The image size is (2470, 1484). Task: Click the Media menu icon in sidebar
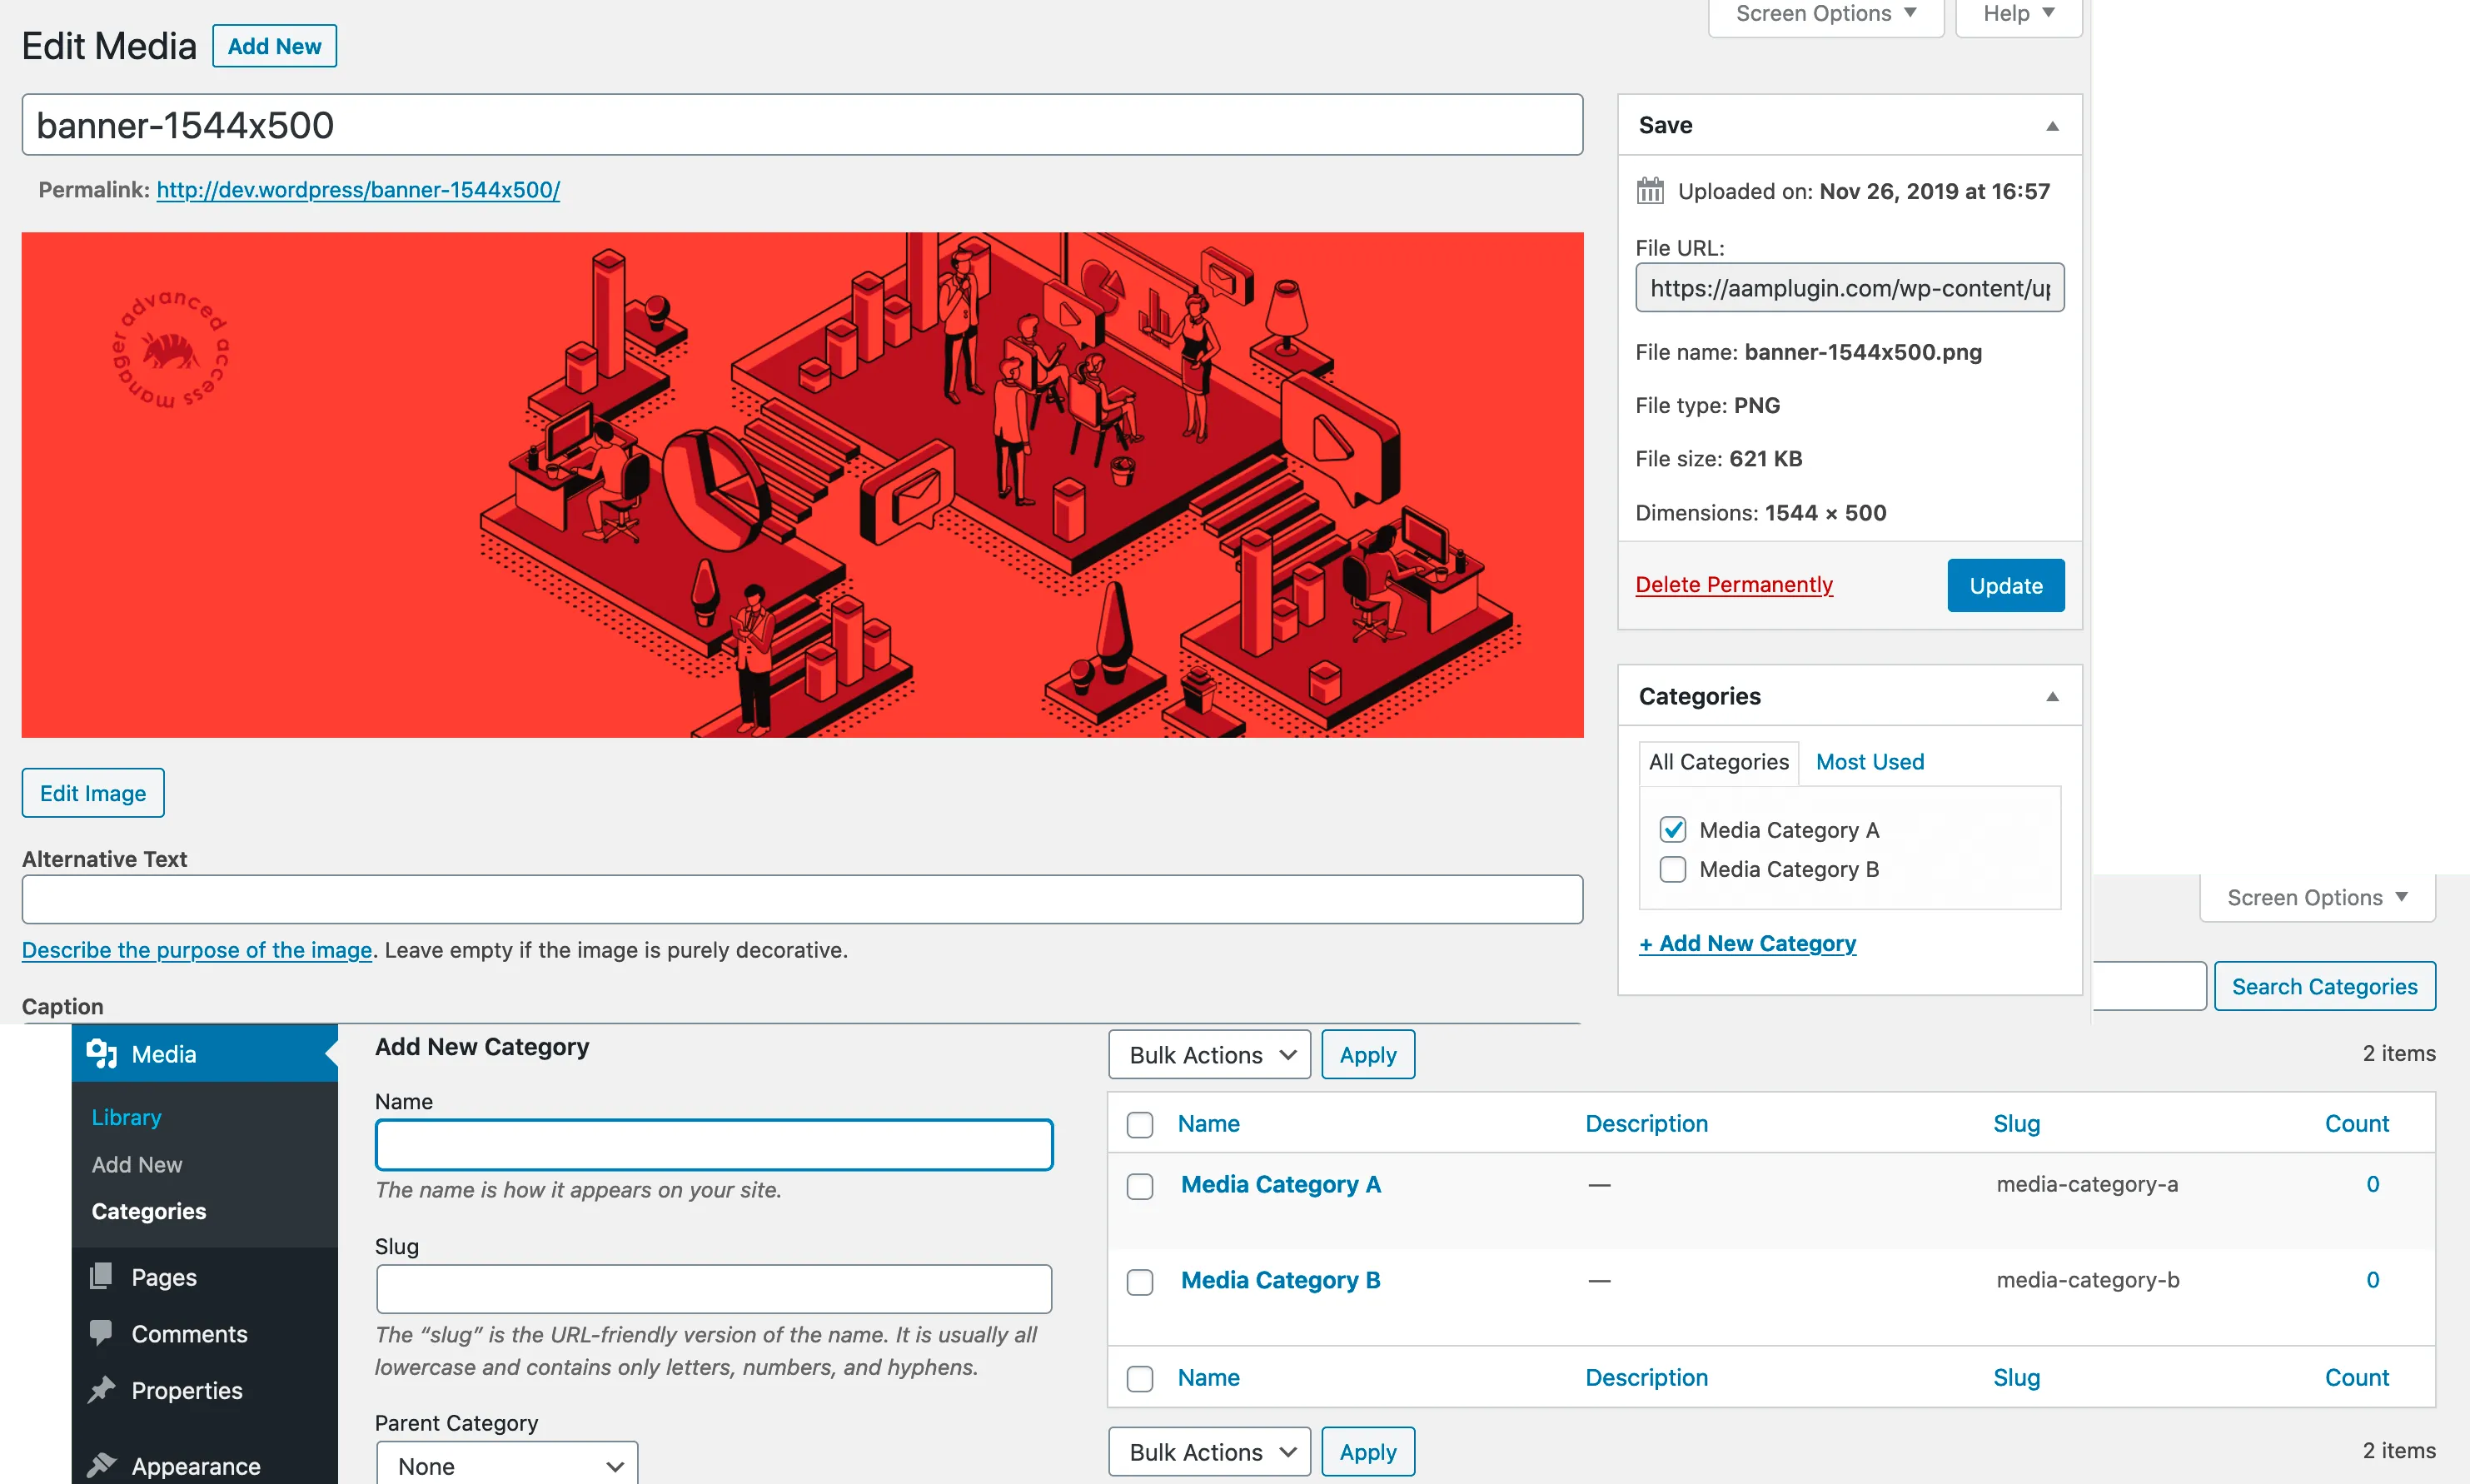pos(102,1054)
